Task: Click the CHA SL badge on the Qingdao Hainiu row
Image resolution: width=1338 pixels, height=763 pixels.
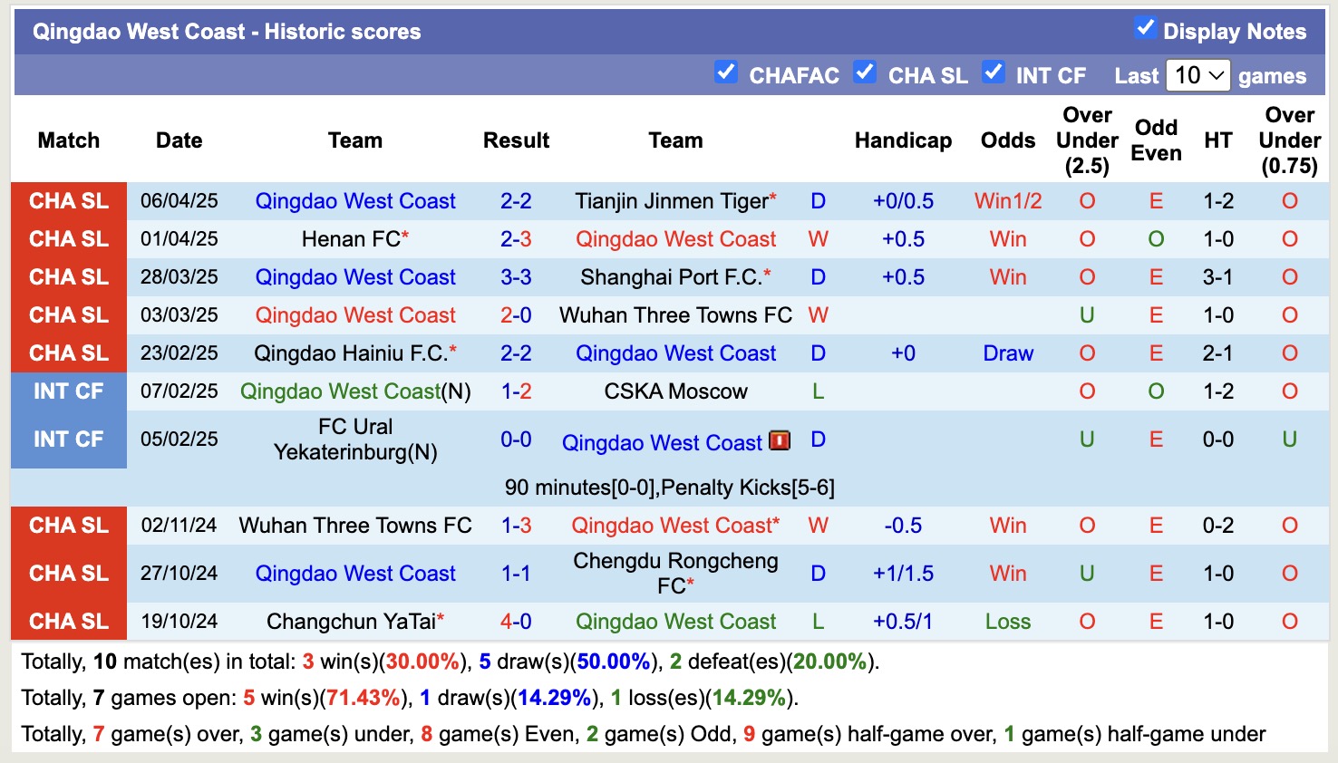Action: click(68, 353)
